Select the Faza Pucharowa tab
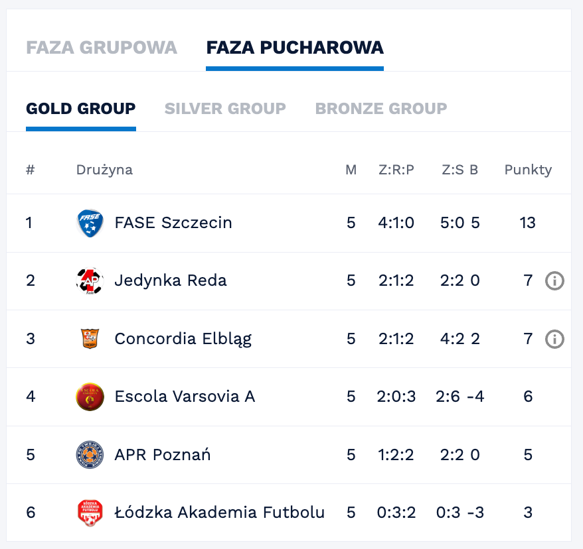 coord(295,48)
